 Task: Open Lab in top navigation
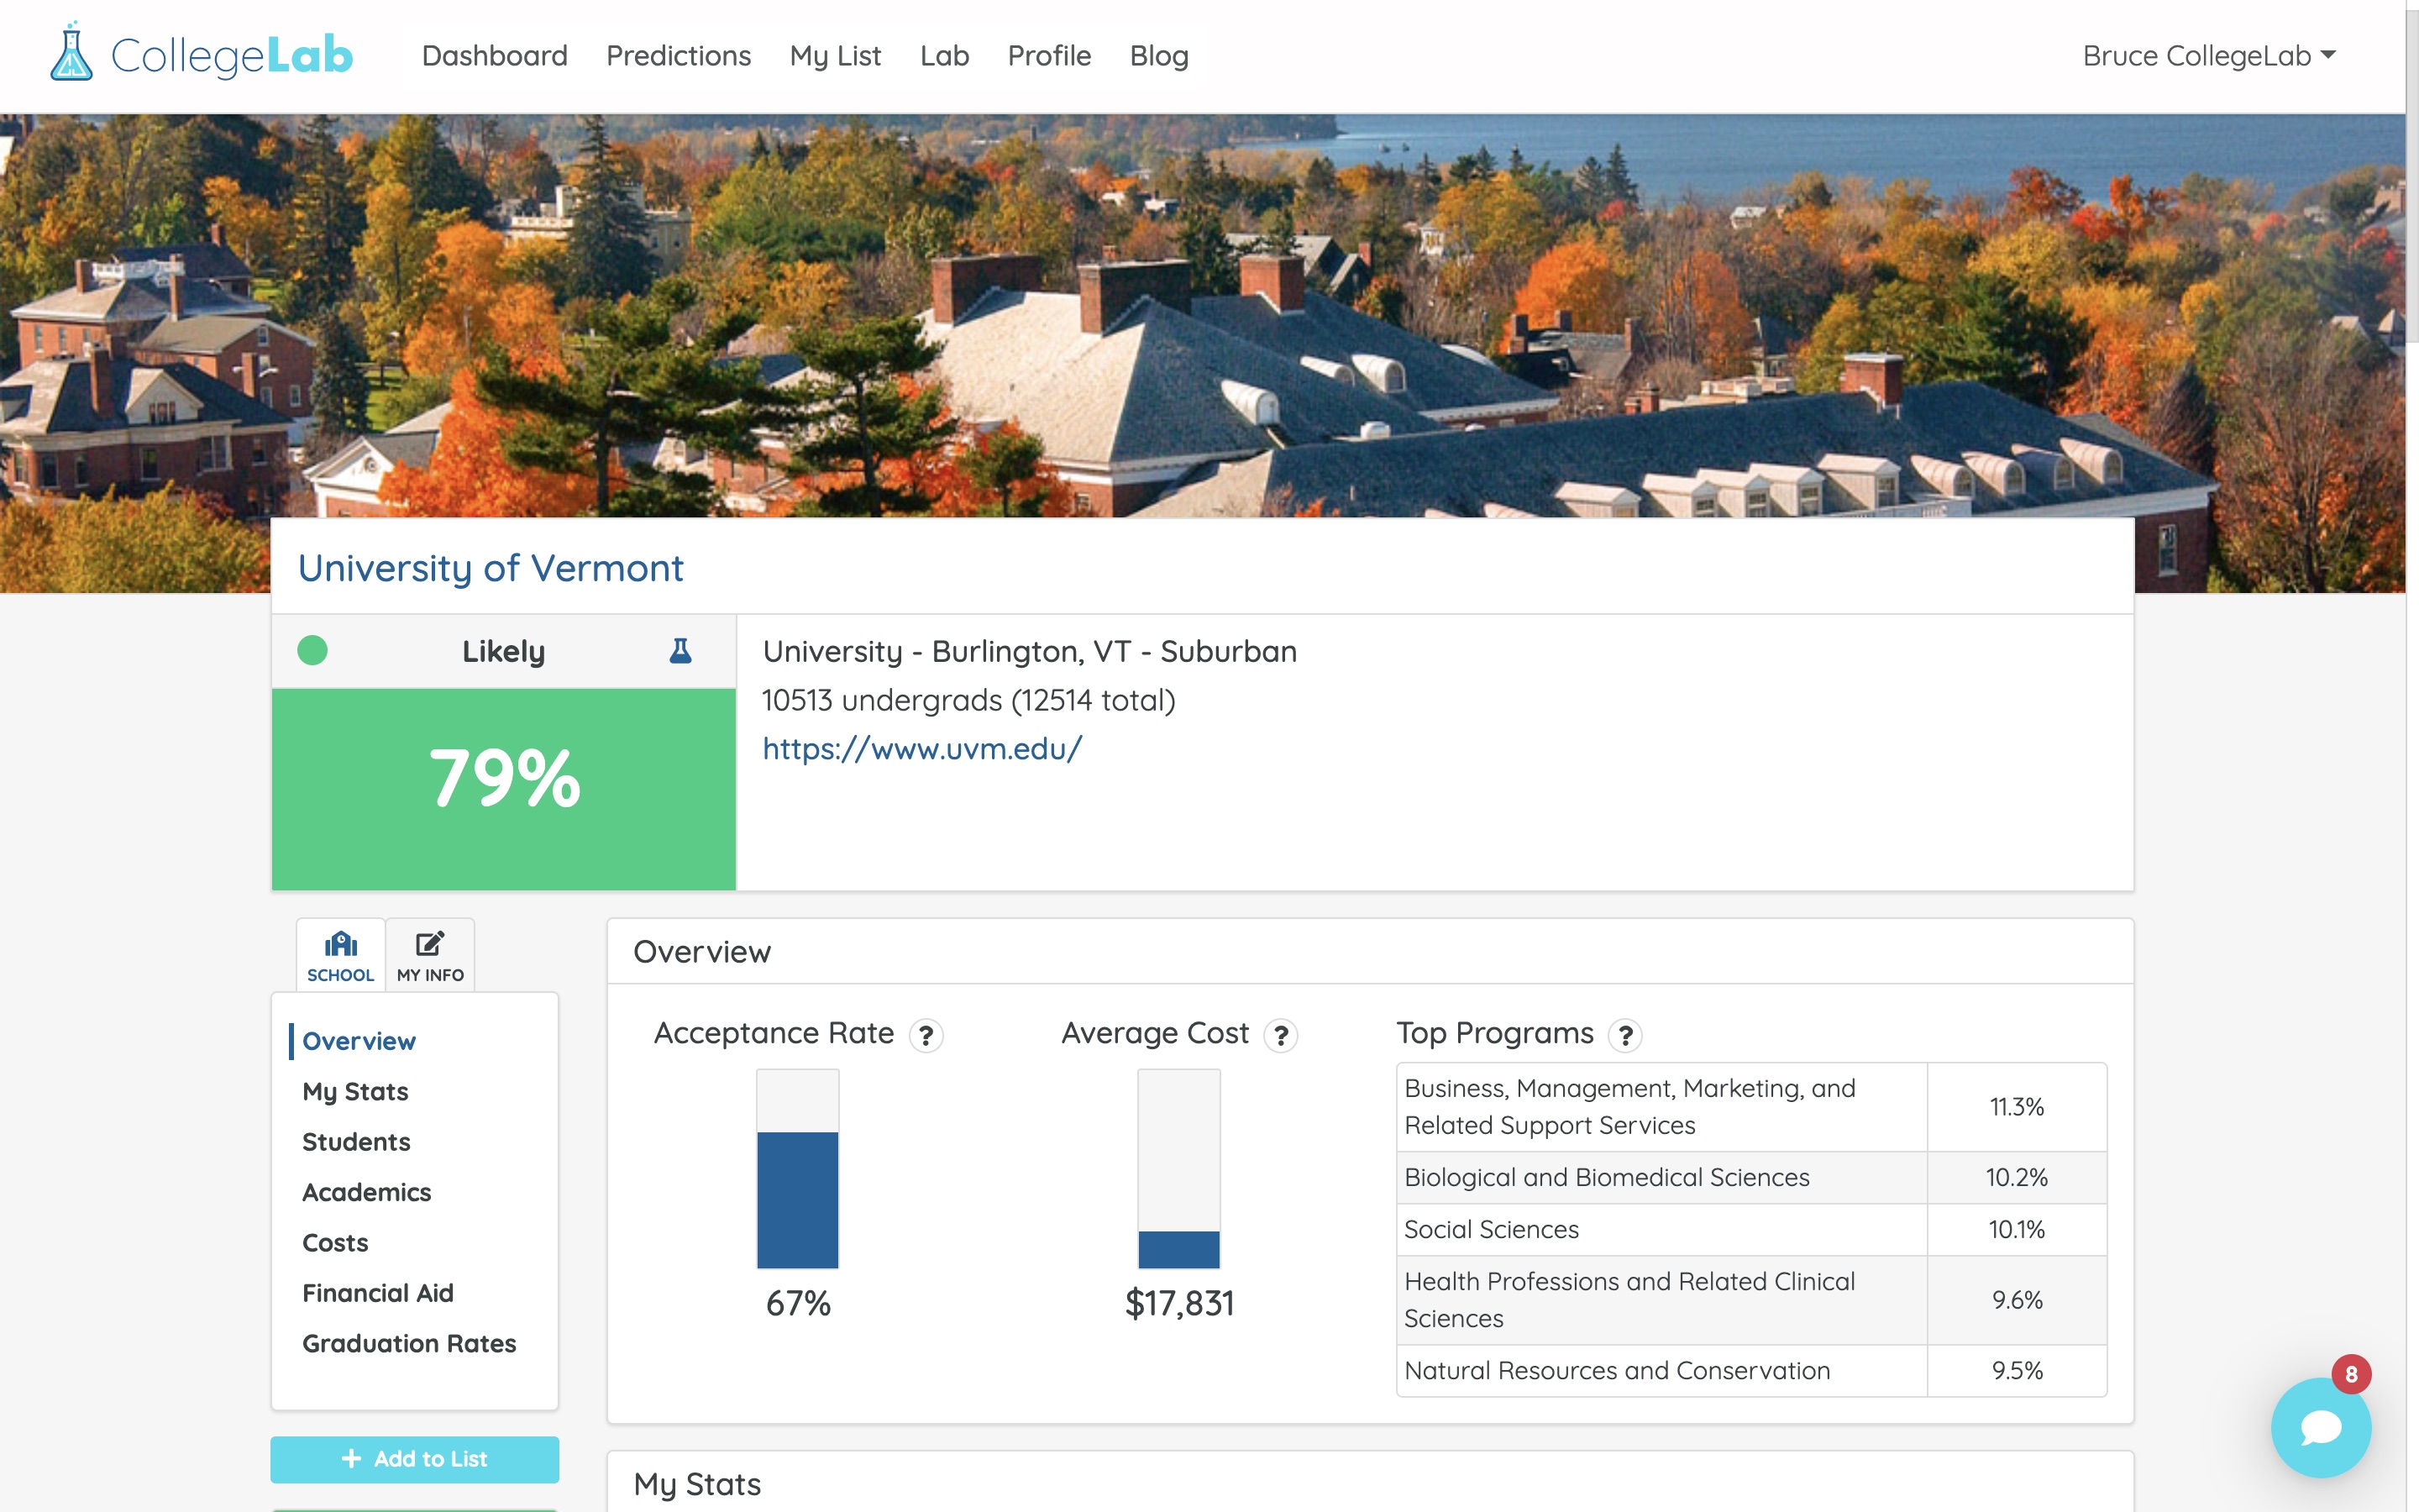coord(945,56)
